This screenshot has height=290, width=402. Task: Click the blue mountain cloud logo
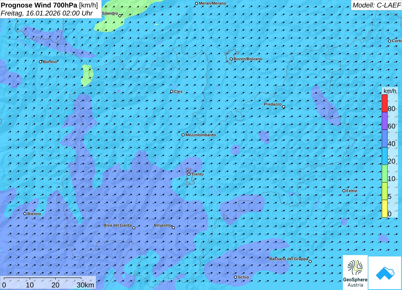(385, 273)
